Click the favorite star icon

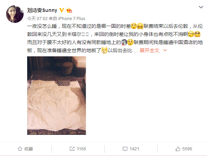pyautogui.click(x=20, y=149)
